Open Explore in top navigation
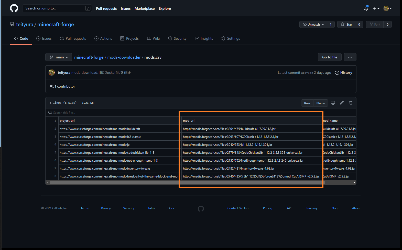The height and width of the screenshot is (250, 402). coord(165,8)
